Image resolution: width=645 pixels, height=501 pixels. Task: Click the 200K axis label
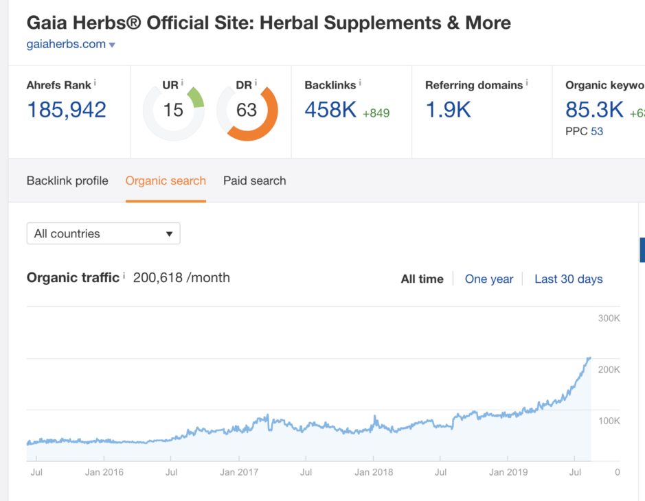(x=609, y=369)
